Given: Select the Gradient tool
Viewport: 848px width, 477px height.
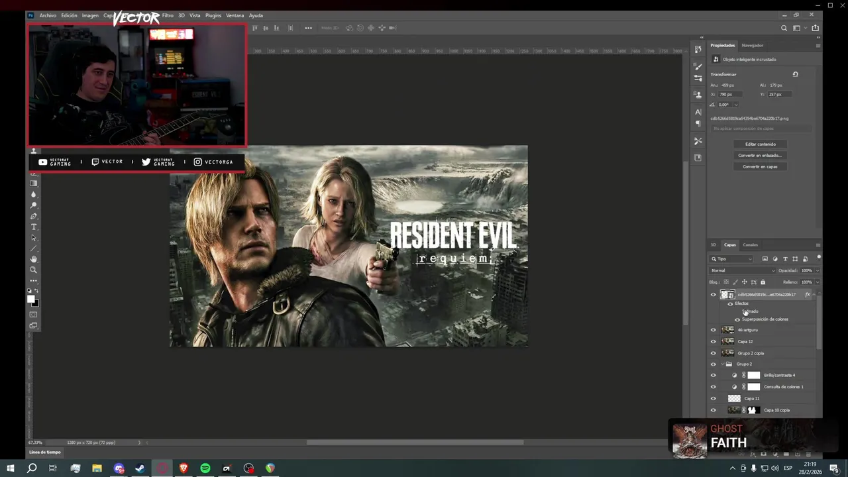Looking at the screenshot, I should (34, 184).
